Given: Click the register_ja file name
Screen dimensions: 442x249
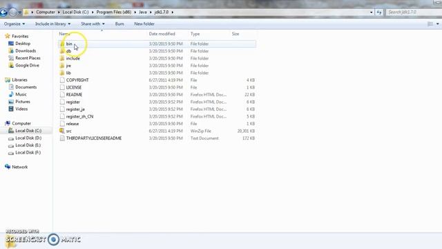Looking at the screenshot, I should (75, 109).
